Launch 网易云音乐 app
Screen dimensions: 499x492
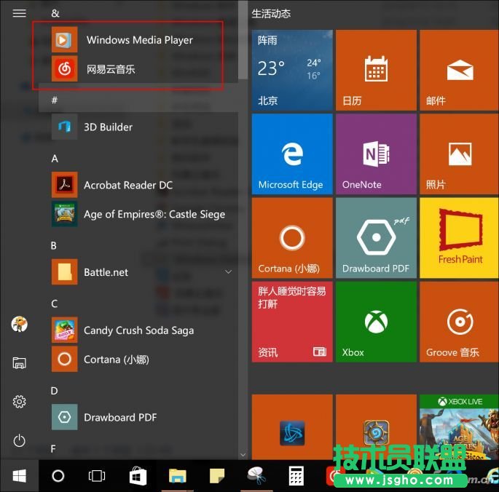pos(111,70)
